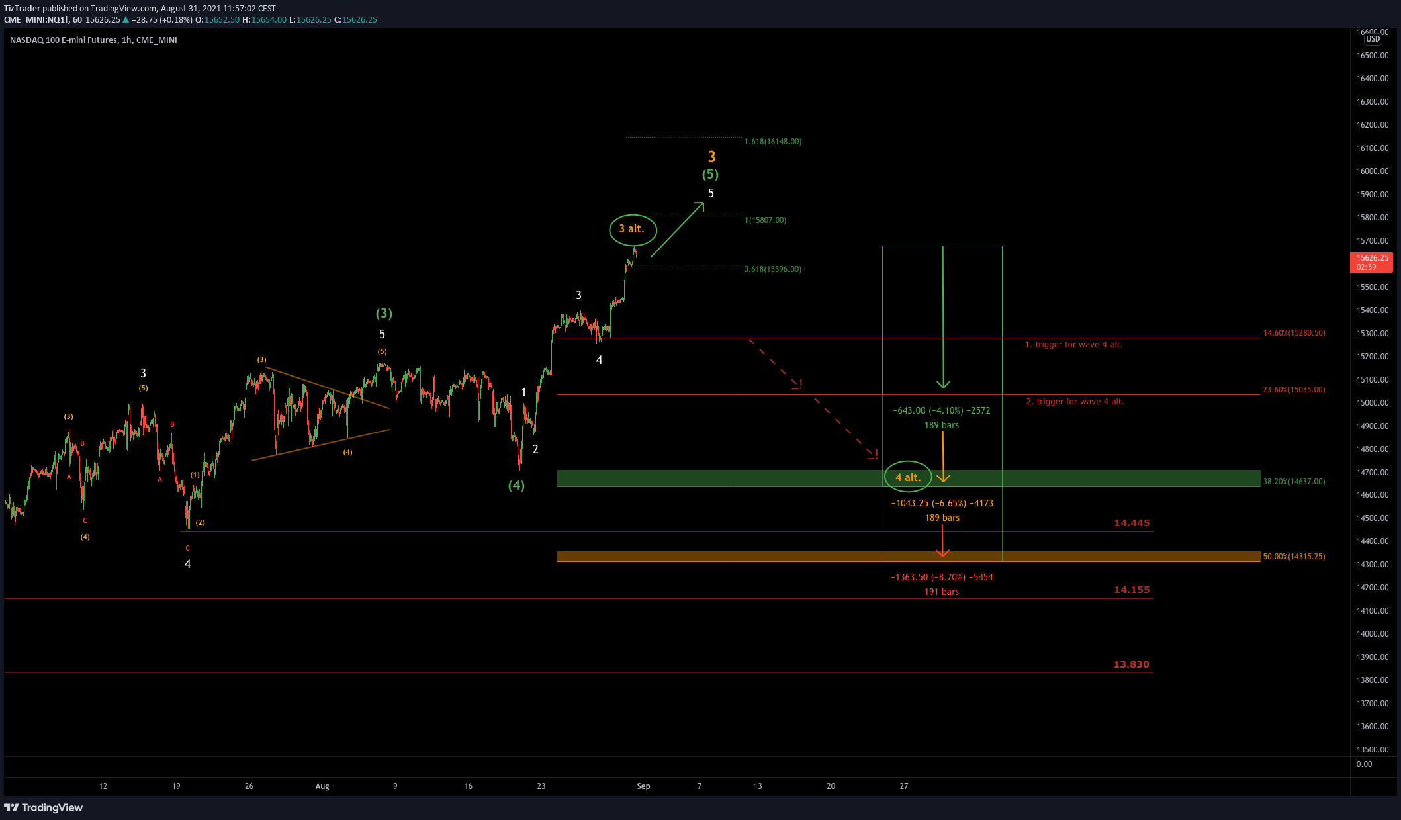Image resolution: width=1401 pixels, height=820 pixels.
Task: Click the 15000.00 price axis label
Action: [x=1373, y=403]
